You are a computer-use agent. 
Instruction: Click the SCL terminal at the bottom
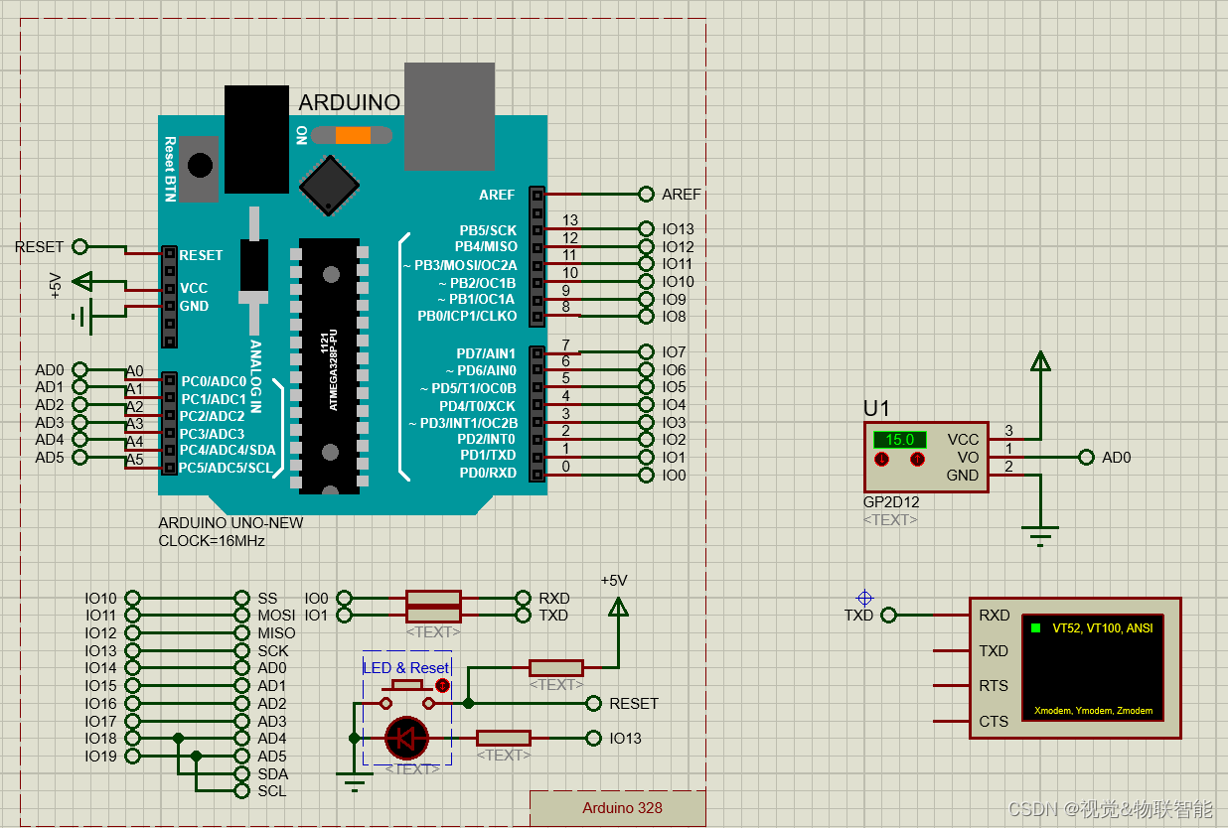coord(241,791)
